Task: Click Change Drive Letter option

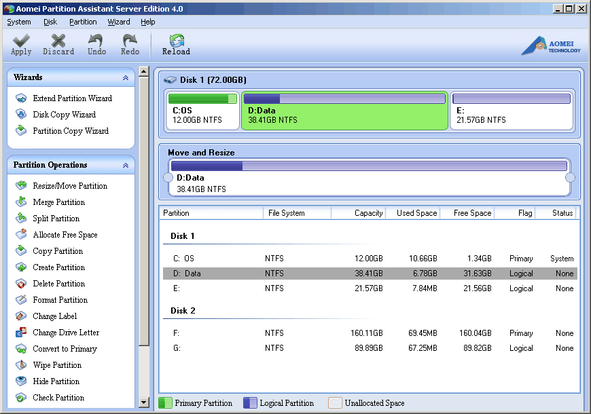Action: (65, 333)
